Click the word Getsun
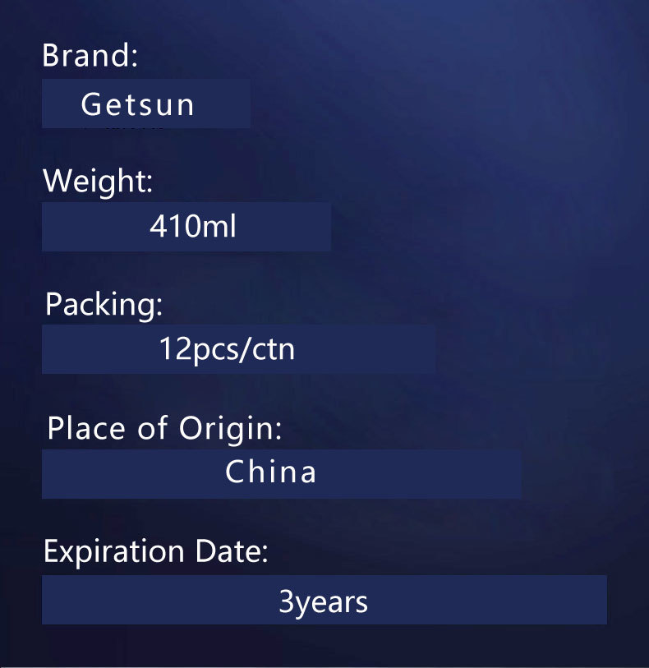Image resolution: width=649 pixels, height=668 pixels. click(137, 104)
